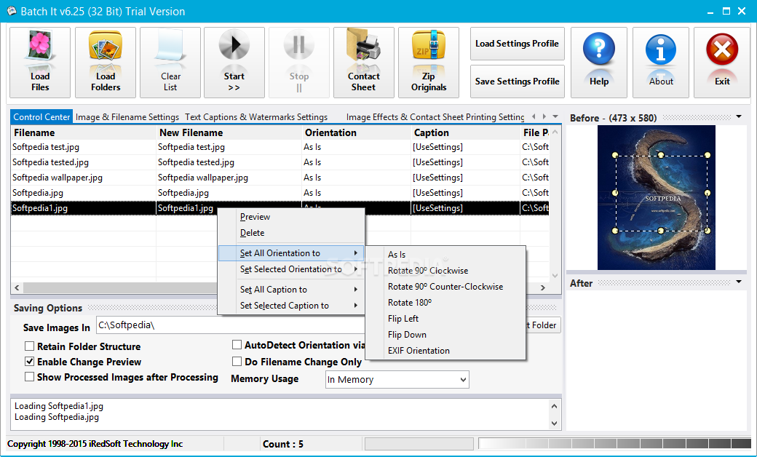Click the Count : 5 status entry
The height and width of the screenshot is (457, 757).
click(x=283, y=444)
